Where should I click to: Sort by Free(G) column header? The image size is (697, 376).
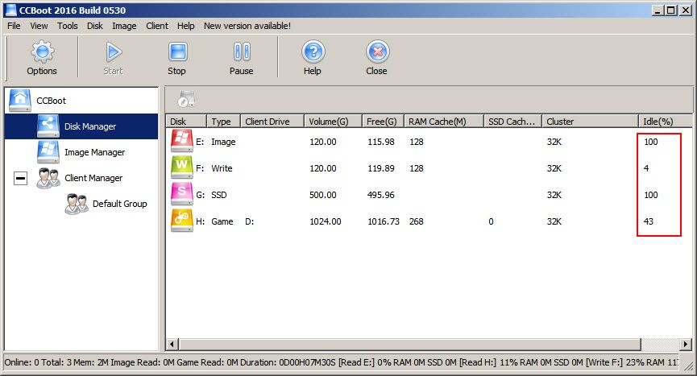coord(384,122)
